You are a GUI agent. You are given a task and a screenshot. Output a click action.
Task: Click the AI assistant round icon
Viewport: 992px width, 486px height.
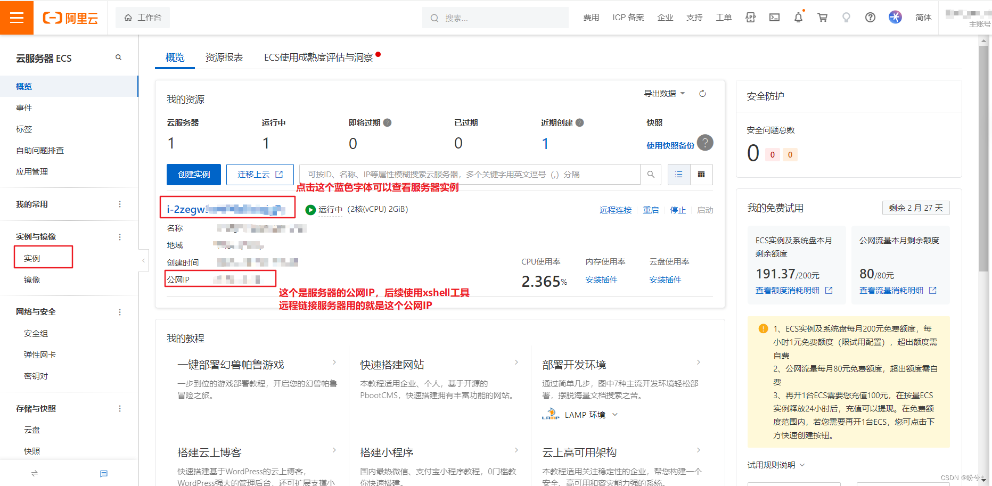click(x=895, y=17)
